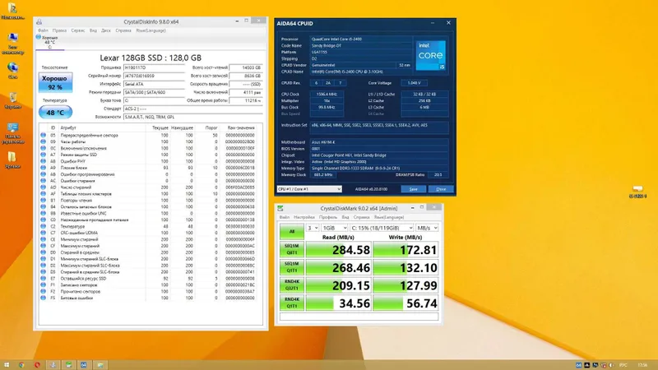Click the transfer mode field SATA/300 | SATA/600
The image size is (658, 370).
154,92
